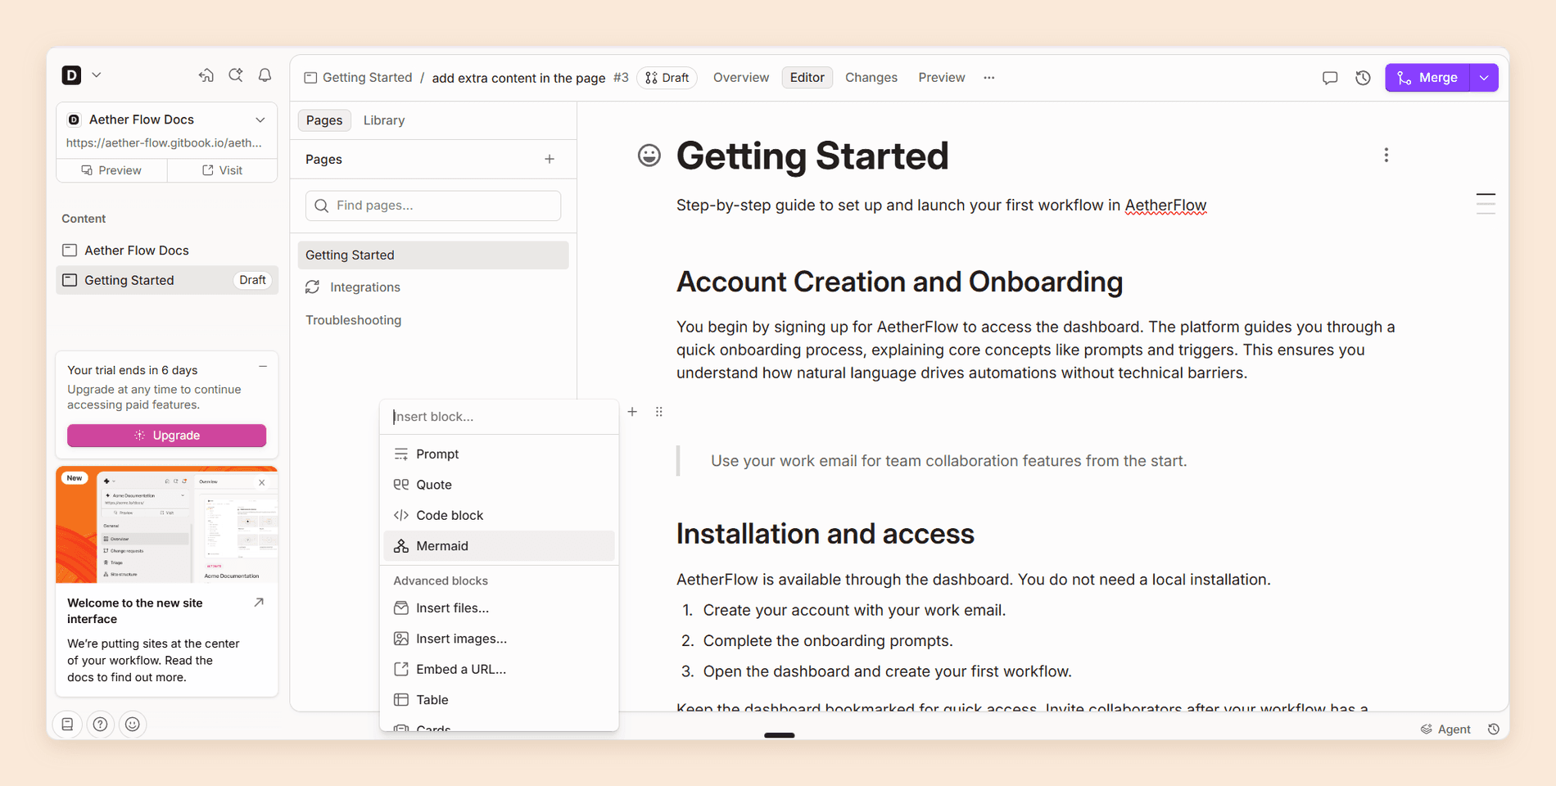1556x786 pixels.
Task: Open the Welcome to new site interface link arrow
Action: 259,603
